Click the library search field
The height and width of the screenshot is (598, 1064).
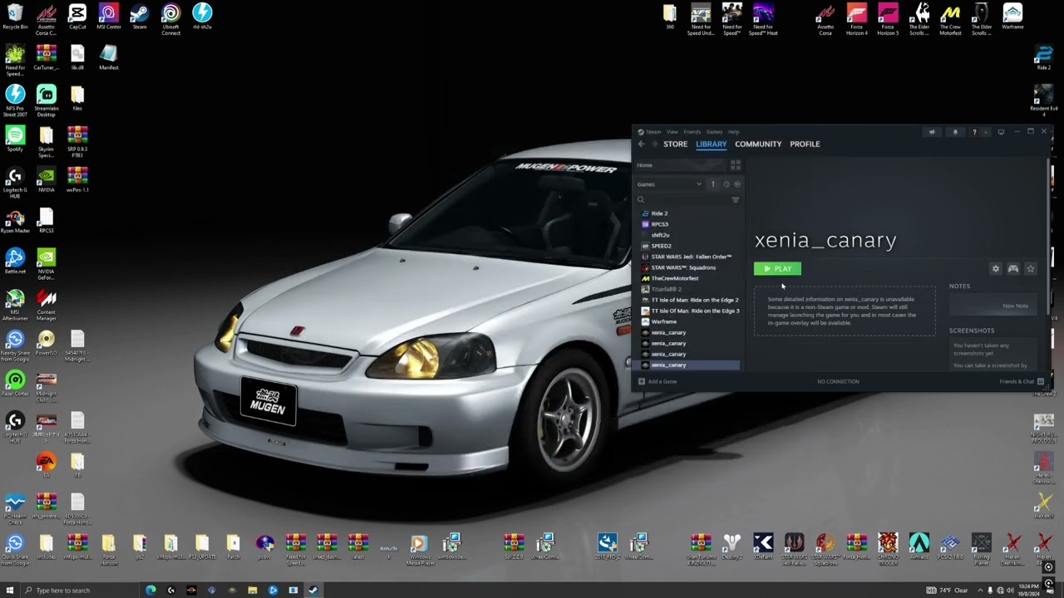coord(682,200)
